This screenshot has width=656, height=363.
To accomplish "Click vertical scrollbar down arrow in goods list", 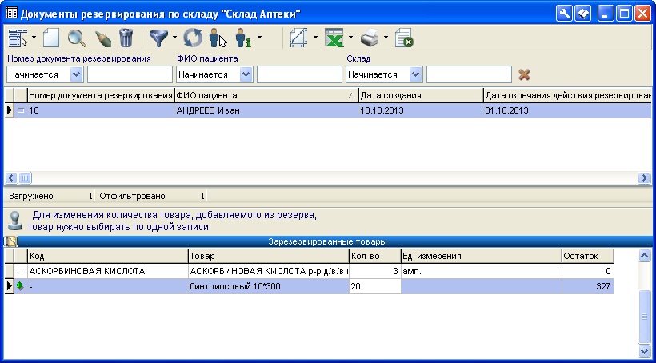I will tap(645, 350).
